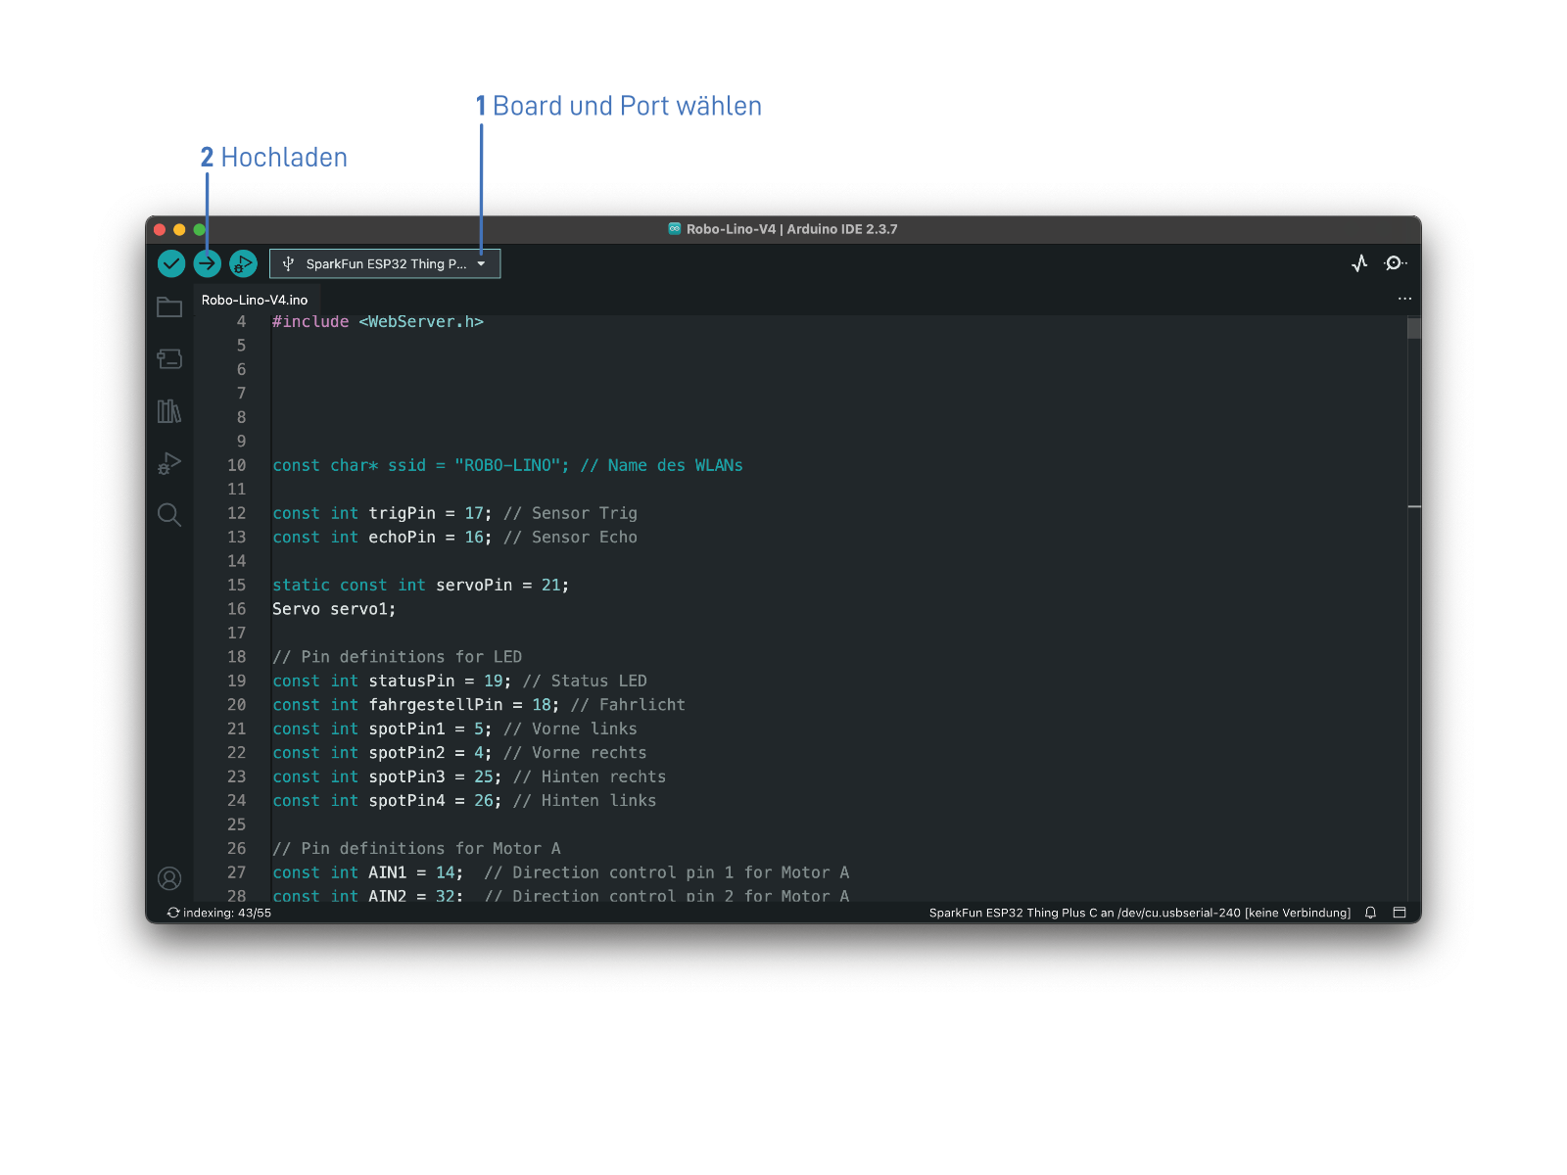The width and height of the screenshot is (1567, 1175).
Task: Click the indexing progress indicator
Action: pos(218,913)
